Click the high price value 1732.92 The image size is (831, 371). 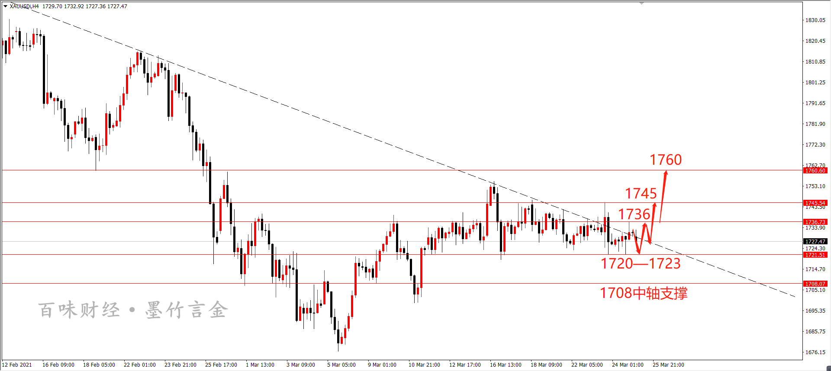point(74,6)
